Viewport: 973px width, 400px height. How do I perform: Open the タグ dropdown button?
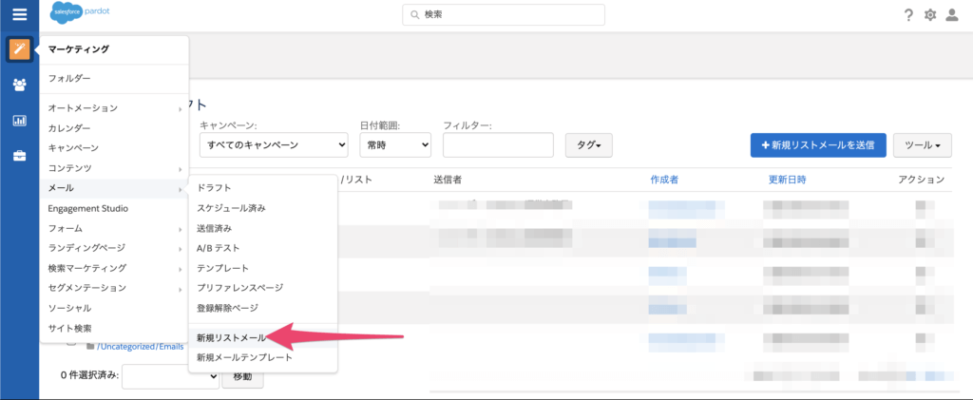coord(589,145)
